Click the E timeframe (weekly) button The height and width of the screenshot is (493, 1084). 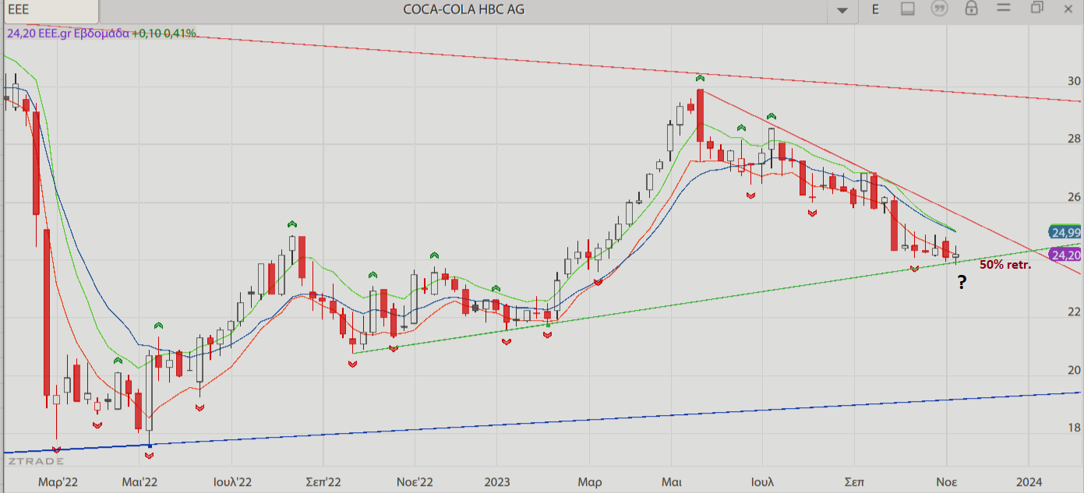[x=875, y=9]
